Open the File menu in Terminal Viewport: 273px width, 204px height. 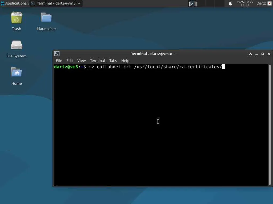59,61
